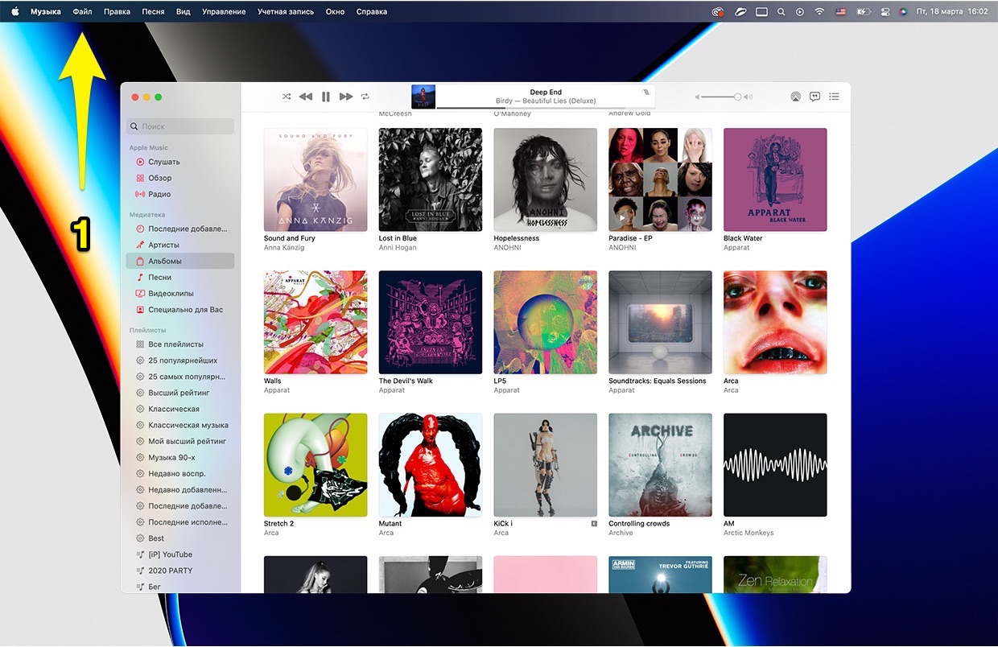
Task: Skip back to the previous track
Action: click(x=306, y=97)
